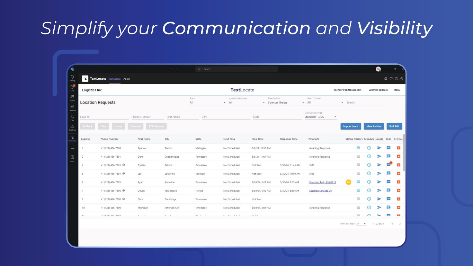Locate the Jefferson City load
This screenshot has height=266, width=473.
pyautogui.click(x=379, y=207)
